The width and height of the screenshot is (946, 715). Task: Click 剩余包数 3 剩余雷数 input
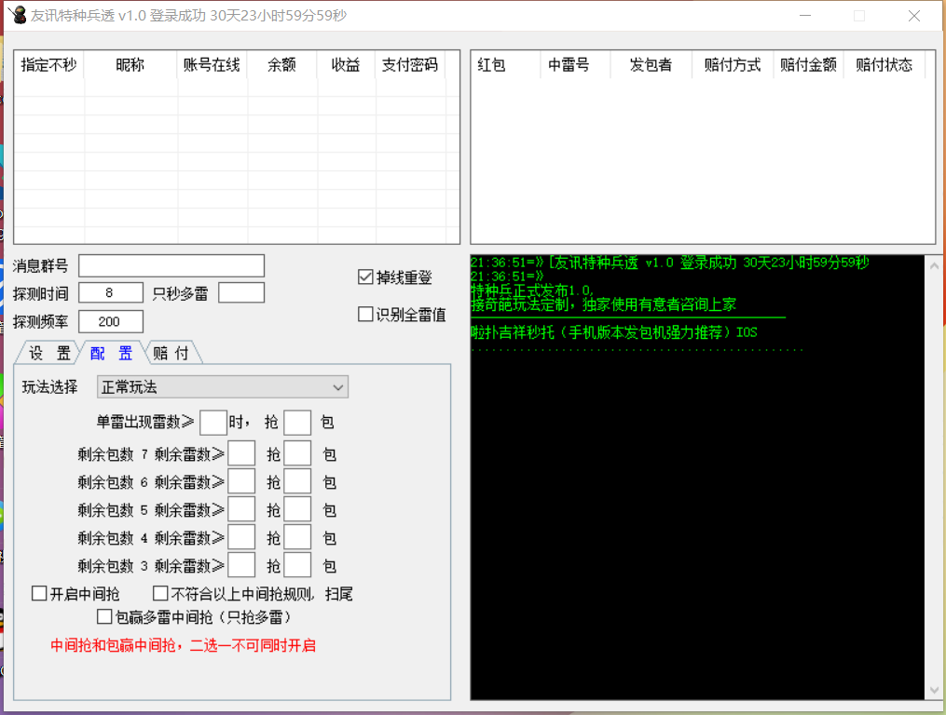click(x=241, y=565)
